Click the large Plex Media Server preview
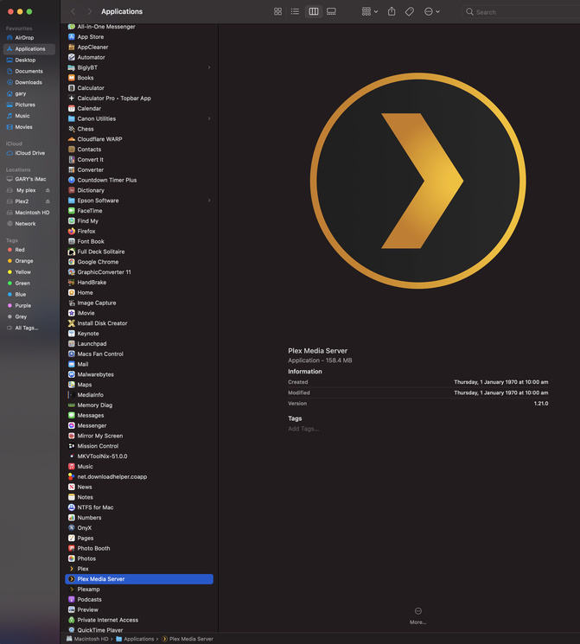 pyautogui.click(x=418, y=181)
